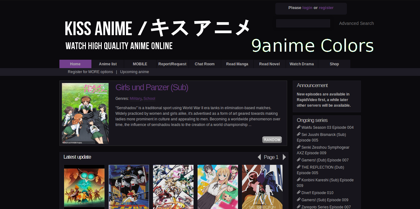Go to the Read Manga tab
This screenshot has width=420, height=209.
tap(237, 64)
